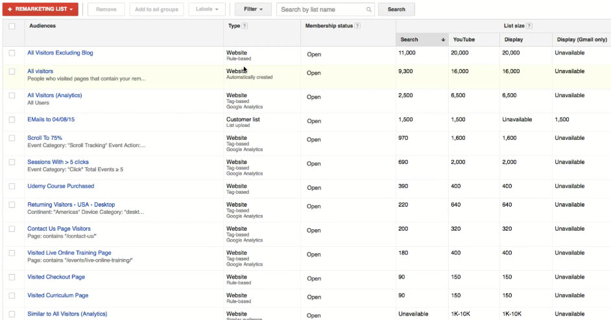Viewport: 611px width, 320px height.
Task: Click the magnifier icon in search box
Action: tap(369, 10)
